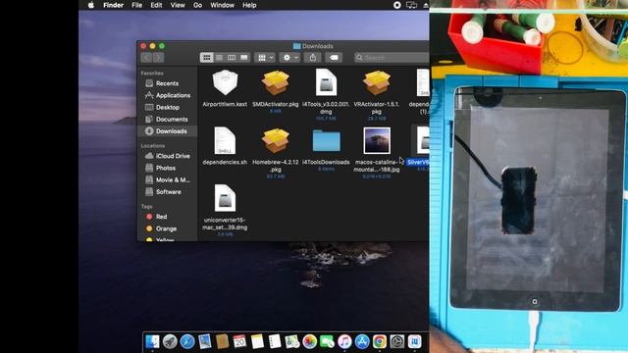Open Reminders from the Dock
The image size is (628, 353).
(275, 341)
